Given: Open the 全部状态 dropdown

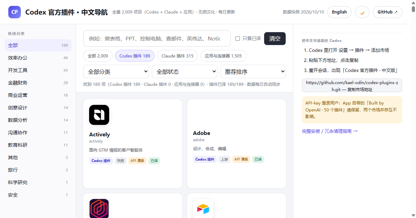Looking at the screenshot, I should pos(184,72).
